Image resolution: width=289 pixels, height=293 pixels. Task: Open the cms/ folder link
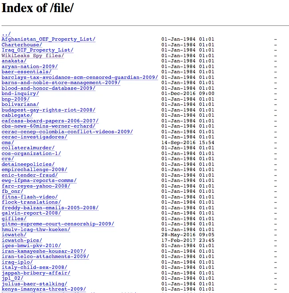(x=8, y=142)
